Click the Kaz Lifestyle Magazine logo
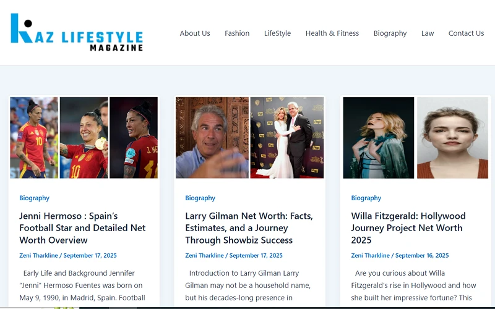This screenshot has width=495, height=309. pos(77,32)
